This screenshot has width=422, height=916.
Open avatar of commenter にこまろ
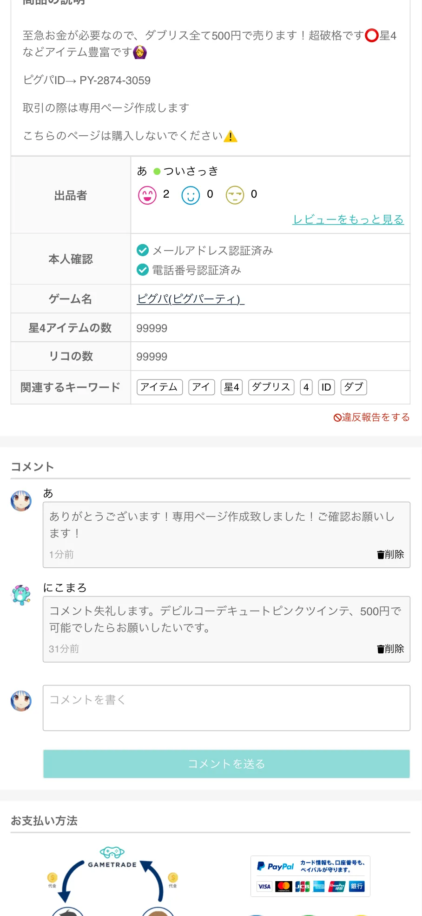coord(21,595)
